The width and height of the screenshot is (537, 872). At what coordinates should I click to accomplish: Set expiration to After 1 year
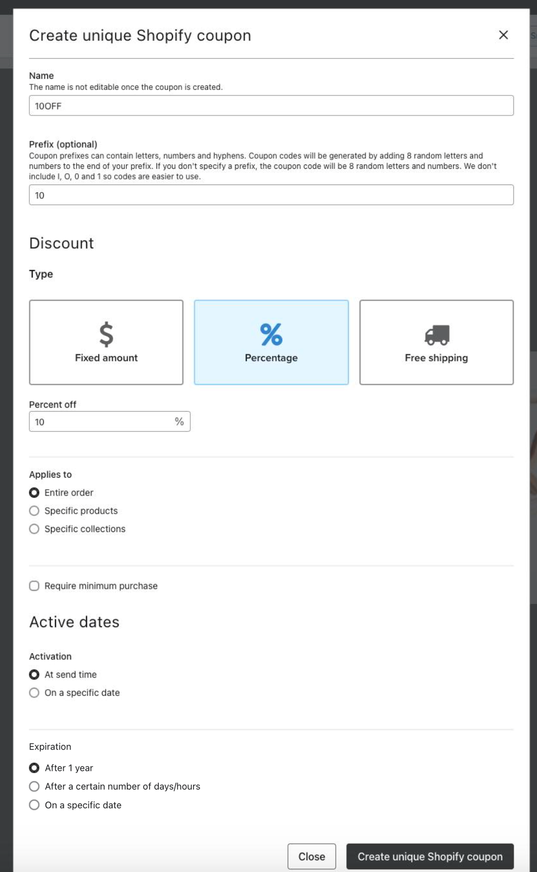pos(34,768)
